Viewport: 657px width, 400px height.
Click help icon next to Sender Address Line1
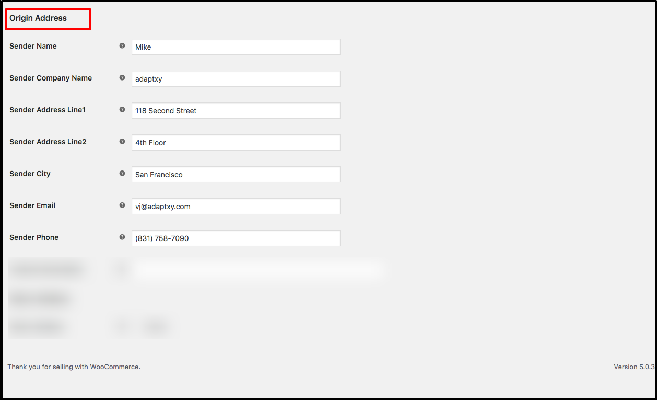pyautogui.click(x=122, y=110)
